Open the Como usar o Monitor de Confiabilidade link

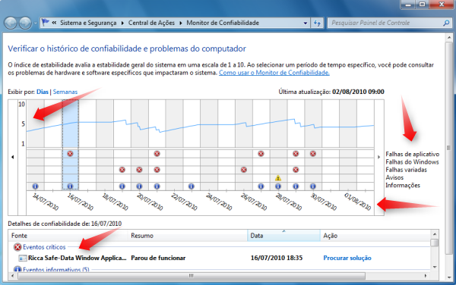point(274,73)
